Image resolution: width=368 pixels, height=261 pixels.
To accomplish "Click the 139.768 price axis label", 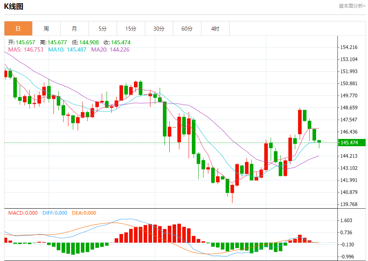I will [x=349, y=204].
